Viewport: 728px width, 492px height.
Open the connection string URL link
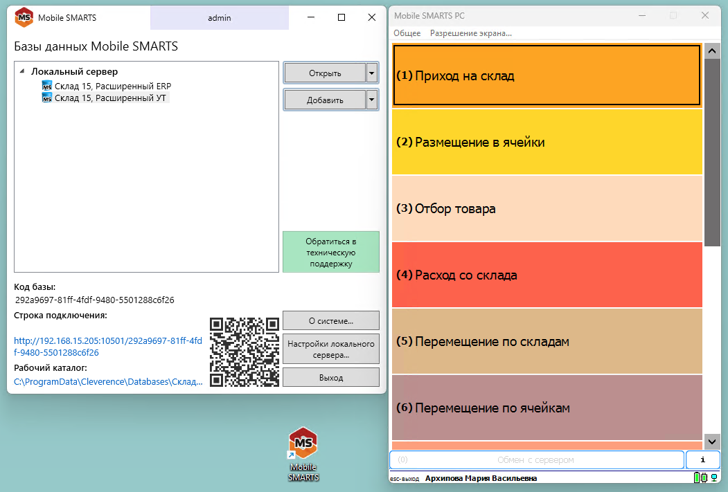[x=107, y=346]
